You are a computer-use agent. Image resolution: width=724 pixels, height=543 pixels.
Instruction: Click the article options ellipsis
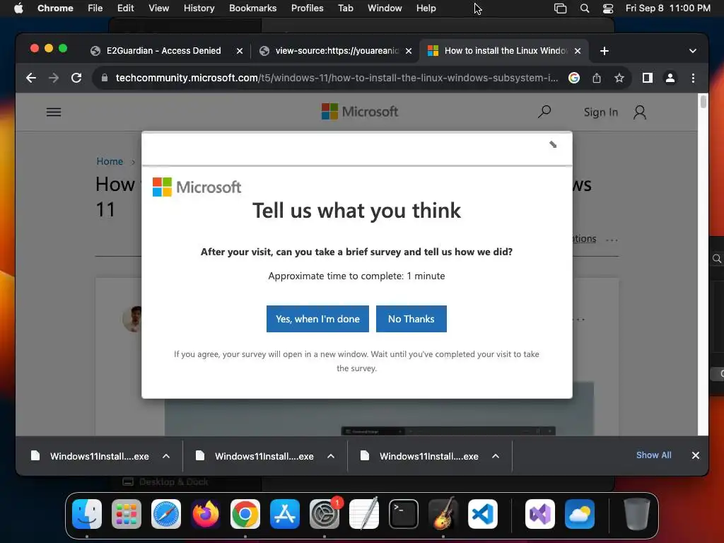tap(612, 240)
